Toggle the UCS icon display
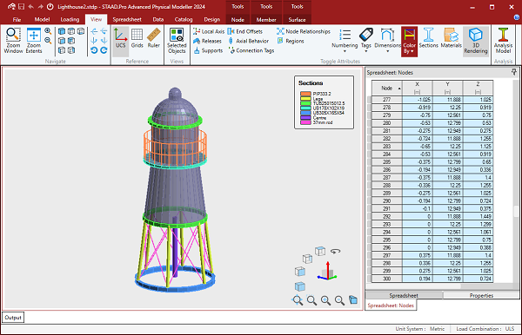Image resolution: width=522 pixels, height=335 pixels. (120, 38)
